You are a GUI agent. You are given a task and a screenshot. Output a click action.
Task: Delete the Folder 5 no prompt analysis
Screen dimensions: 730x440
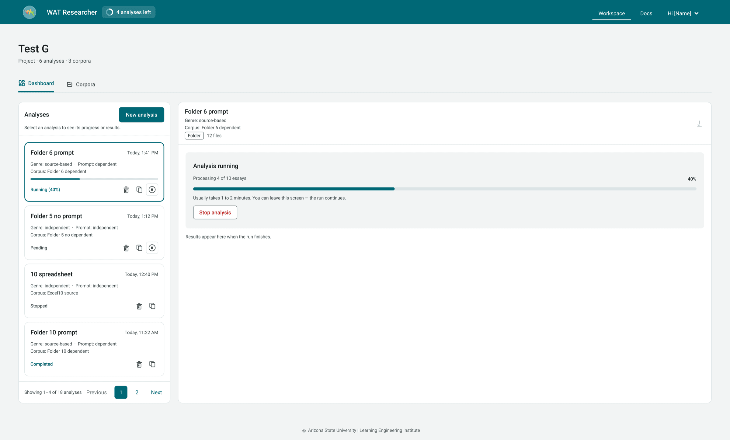coord(126,248)
